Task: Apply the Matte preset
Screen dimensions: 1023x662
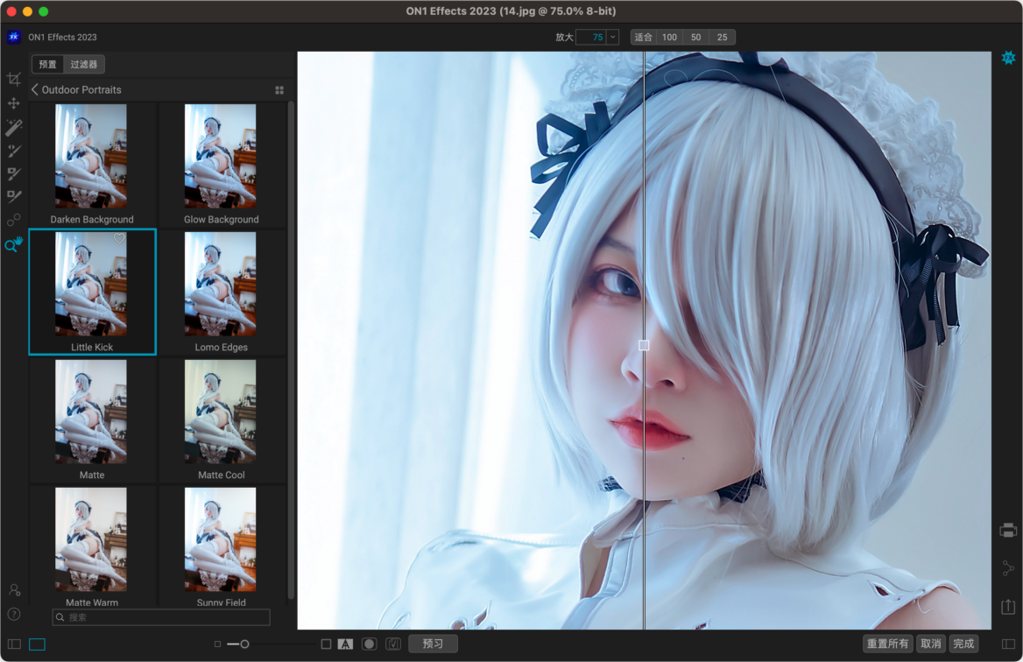Action: click(x=92, y=420)
